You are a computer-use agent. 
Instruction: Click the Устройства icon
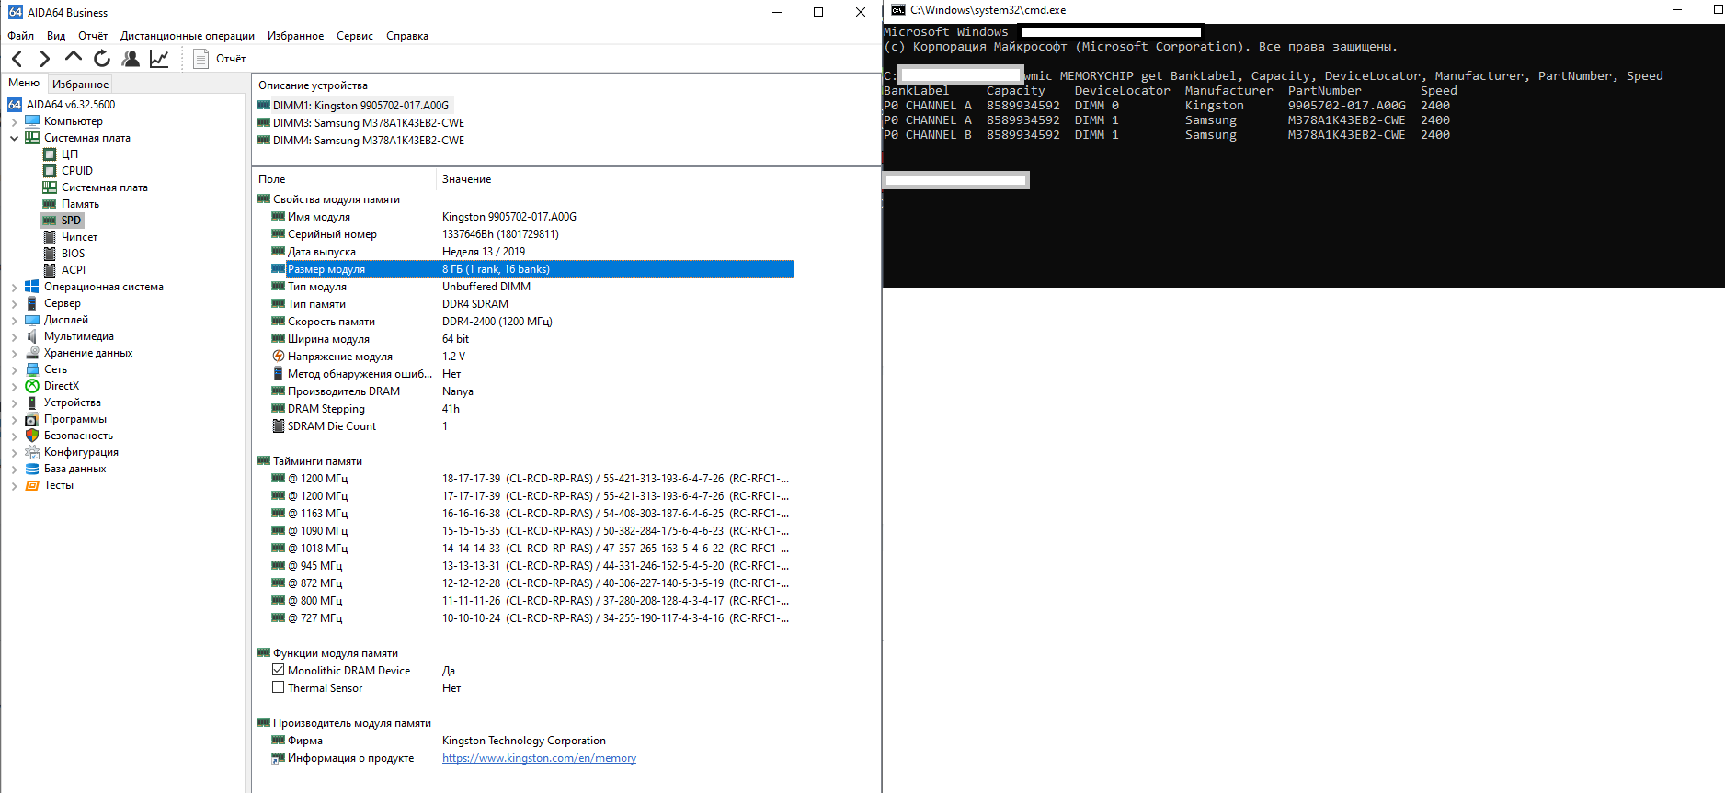(32, 402)
